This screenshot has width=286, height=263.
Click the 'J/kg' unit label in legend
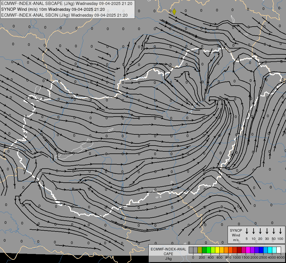coord(168,259)
